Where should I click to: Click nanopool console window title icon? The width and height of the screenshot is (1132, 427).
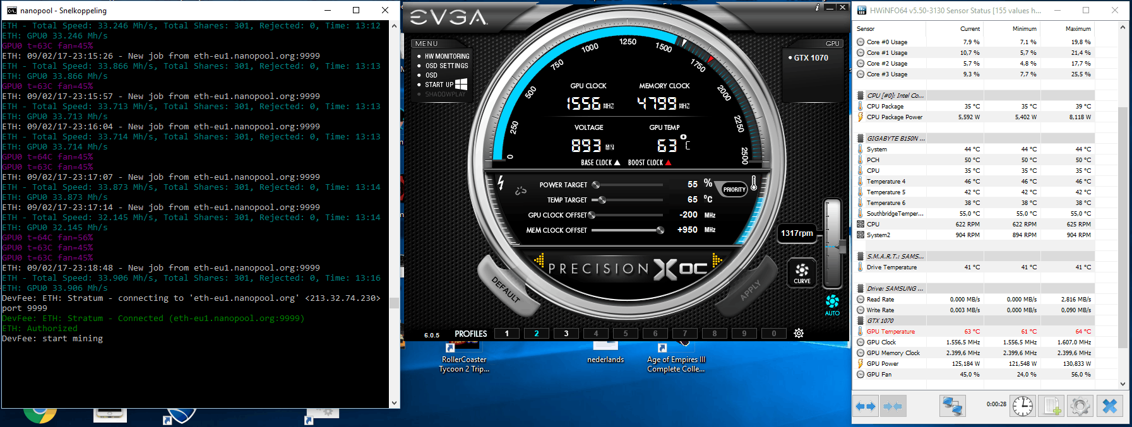coord(11,10)
